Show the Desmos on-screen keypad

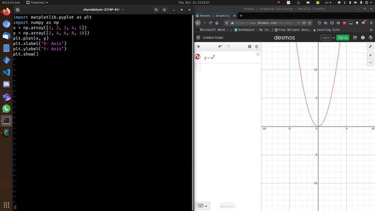(203, 206)
